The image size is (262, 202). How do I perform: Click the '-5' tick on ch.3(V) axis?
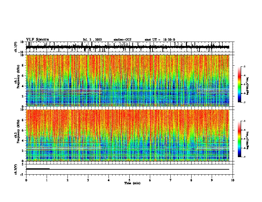(22, 175)
